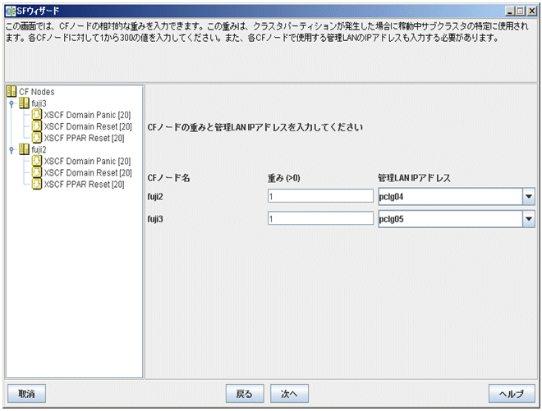Select the fuji2 tree label

[39, 149]
